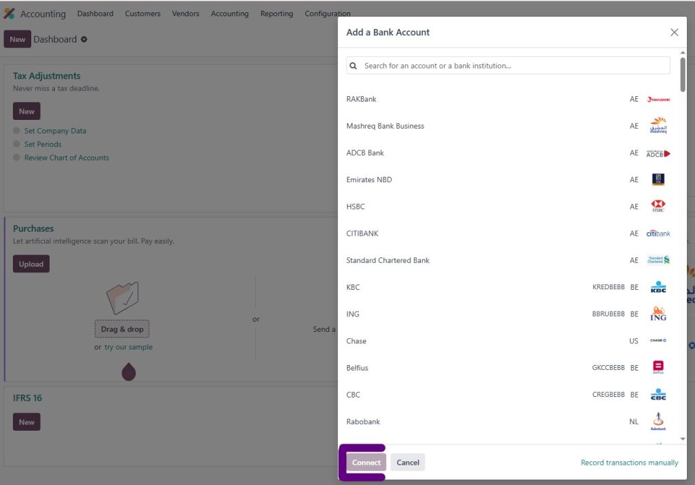Click New under IFRS 16
Viewport: 695px width, 485px height.
click(26, 422)
